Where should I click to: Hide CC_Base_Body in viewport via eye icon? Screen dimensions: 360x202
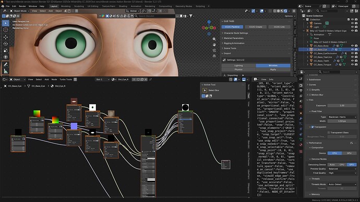[352, 46]
